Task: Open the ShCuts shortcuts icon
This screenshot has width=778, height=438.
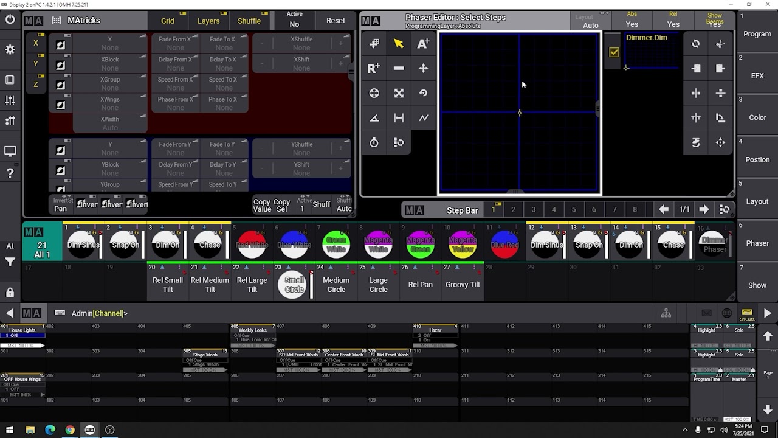Action: point(747,314)
